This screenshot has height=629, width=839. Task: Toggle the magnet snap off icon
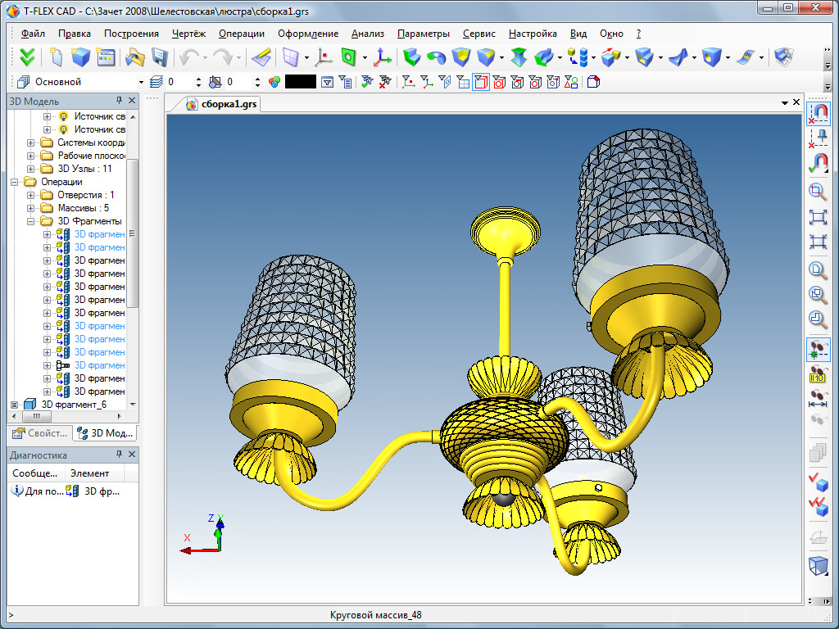[818, 113]
